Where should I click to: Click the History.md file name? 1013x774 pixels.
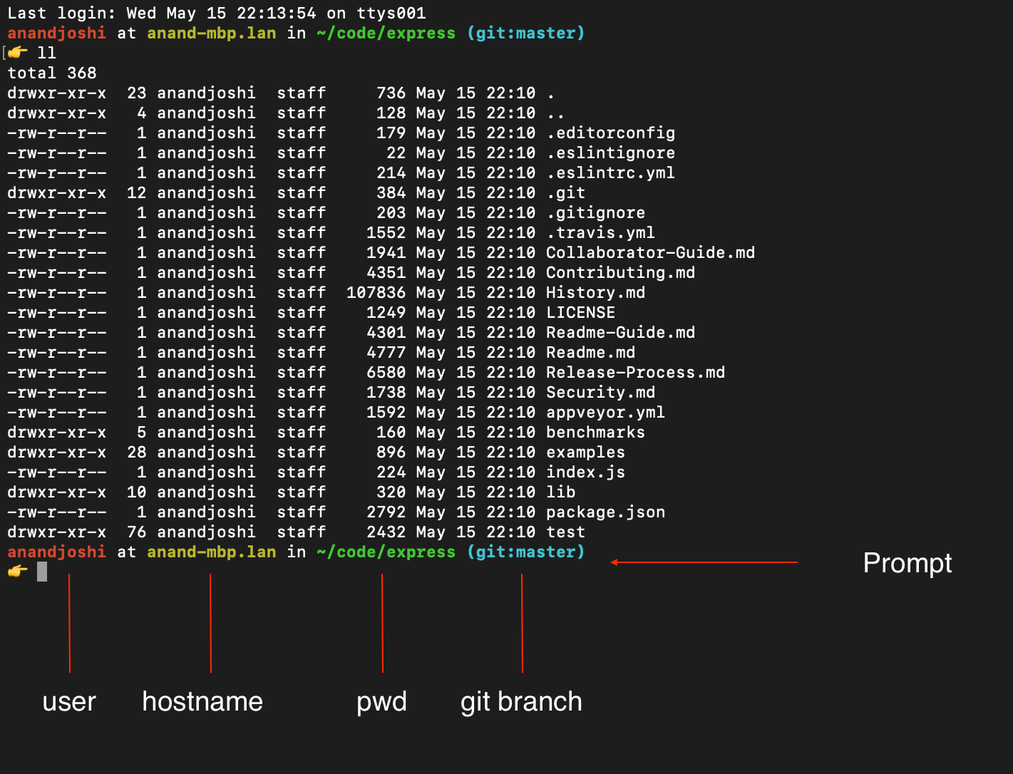pyautogui.click(x=595, y=292)
